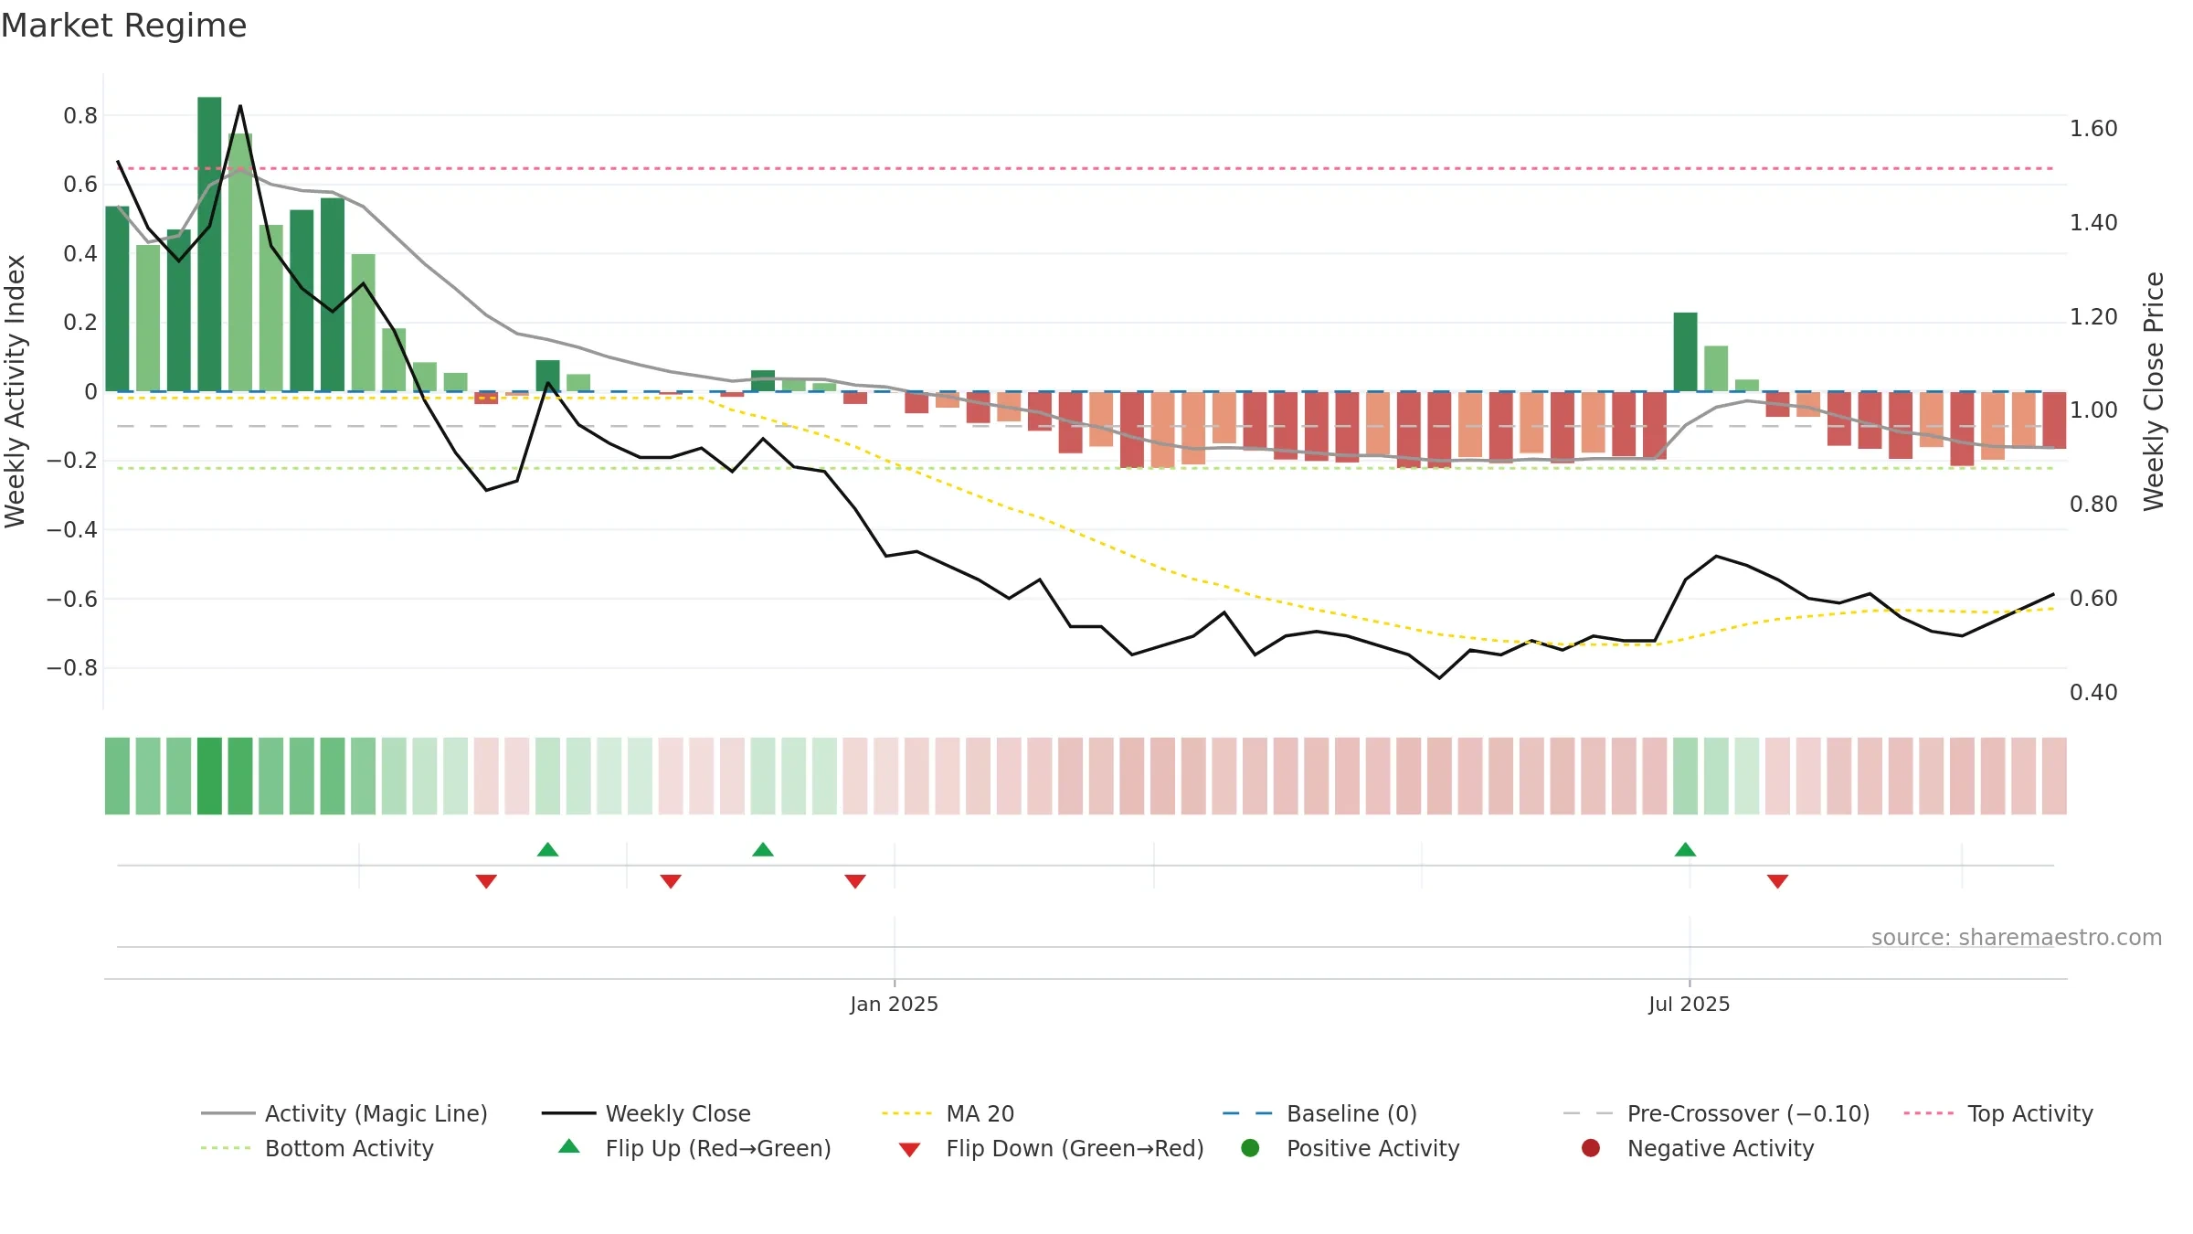Click the Negative Activity red circle icon

coord(1591,1148)
